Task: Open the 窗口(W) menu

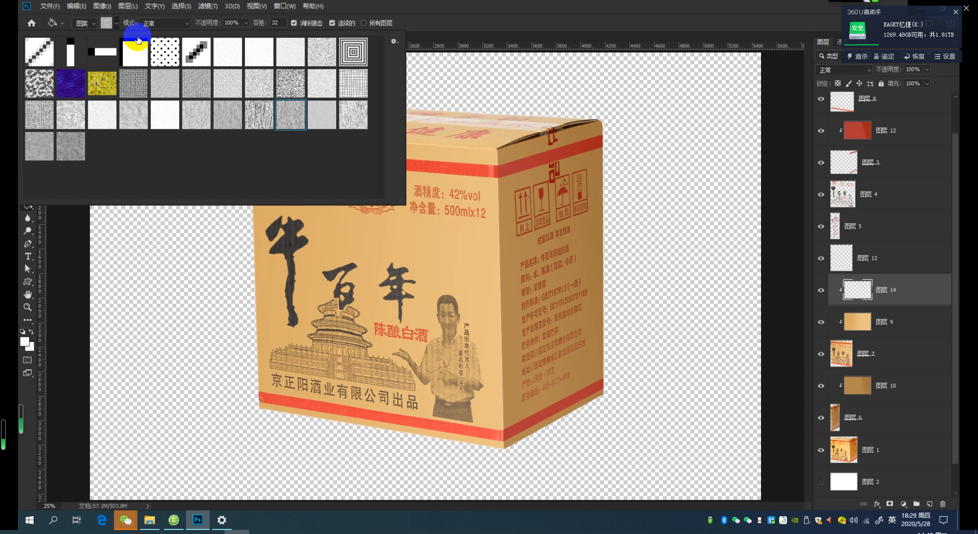Action: pyautogui.click(x=285, y=6)
